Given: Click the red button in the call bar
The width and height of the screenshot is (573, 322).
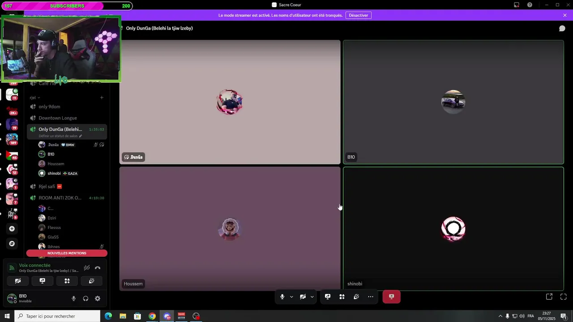Looking at the screenshot, I should [391, 297].
